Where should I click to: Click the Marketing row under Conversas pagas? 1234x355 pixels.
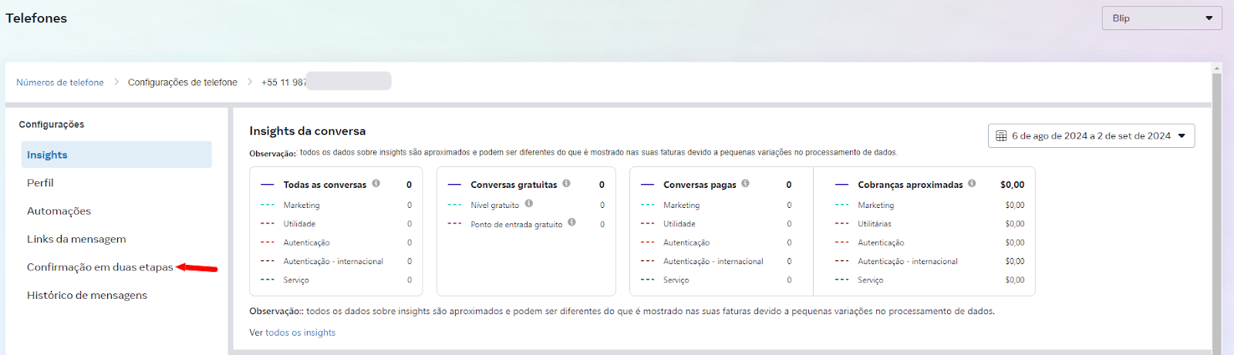(x=682, y=206)
